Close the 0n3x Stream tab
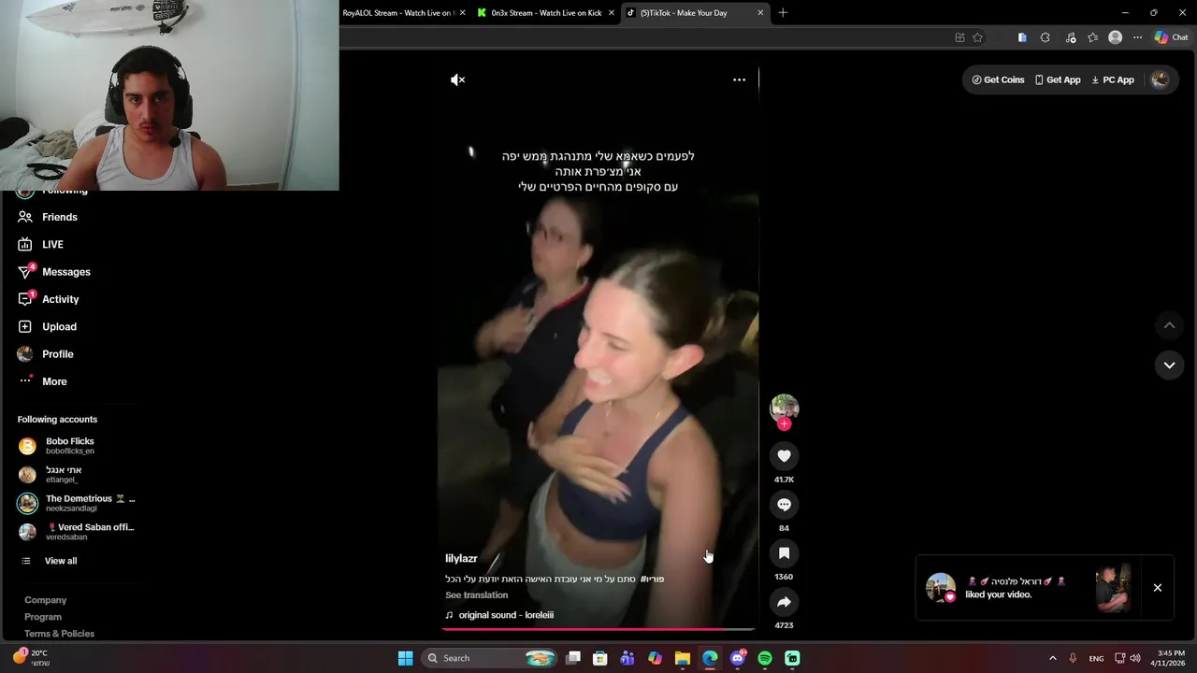 coord(612,13)
